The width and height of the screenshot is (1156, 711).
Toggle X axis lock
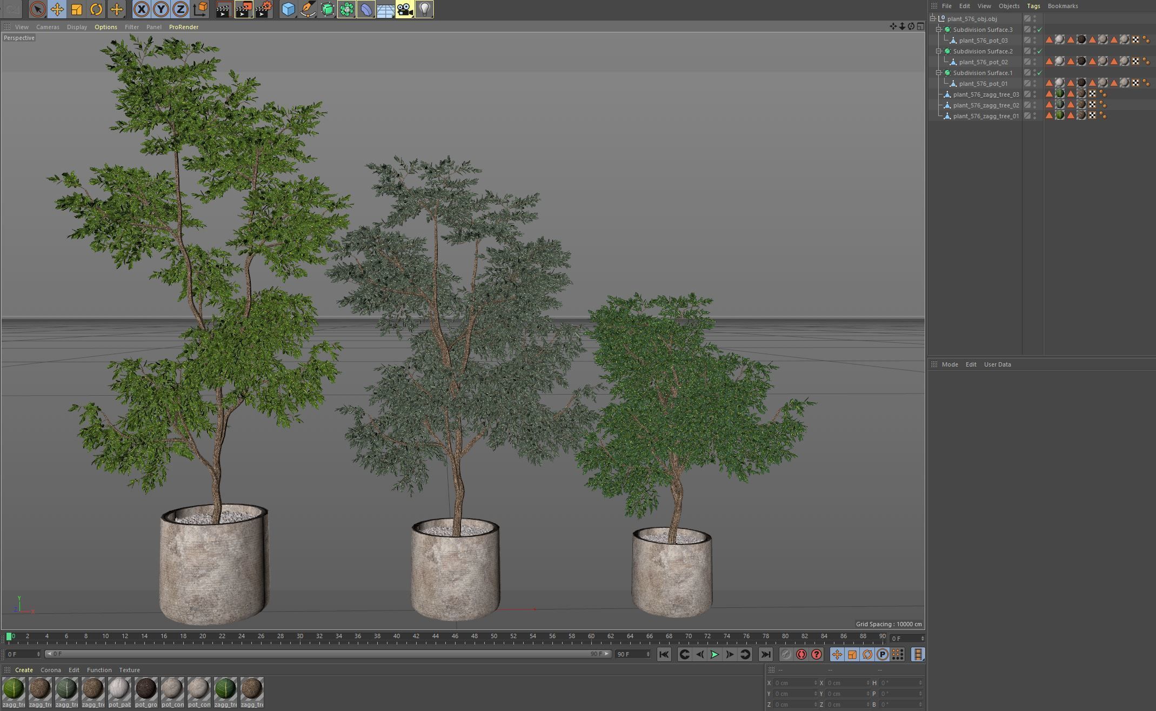pyautogui.click(x=141, y=9)
